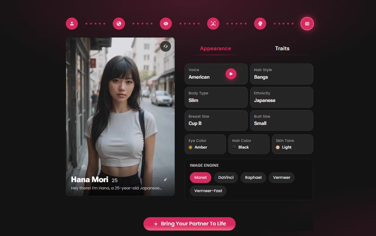This screenshot has width=376, height=236.
Task: Click the age 25 beside the name
Action: (115, 180)
